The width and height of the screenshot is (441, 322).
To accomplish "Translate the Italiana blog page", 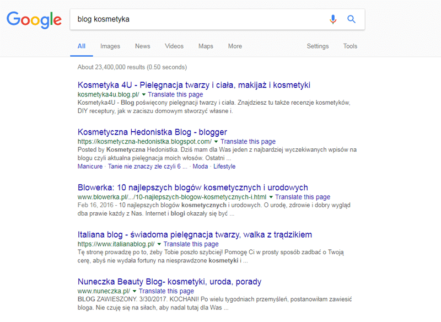I will (x=191, y=244).
